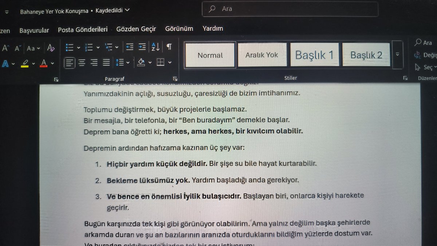Increase font size with the grow font icon
This screenshot has height=246, width=437.
coord(5,48)
